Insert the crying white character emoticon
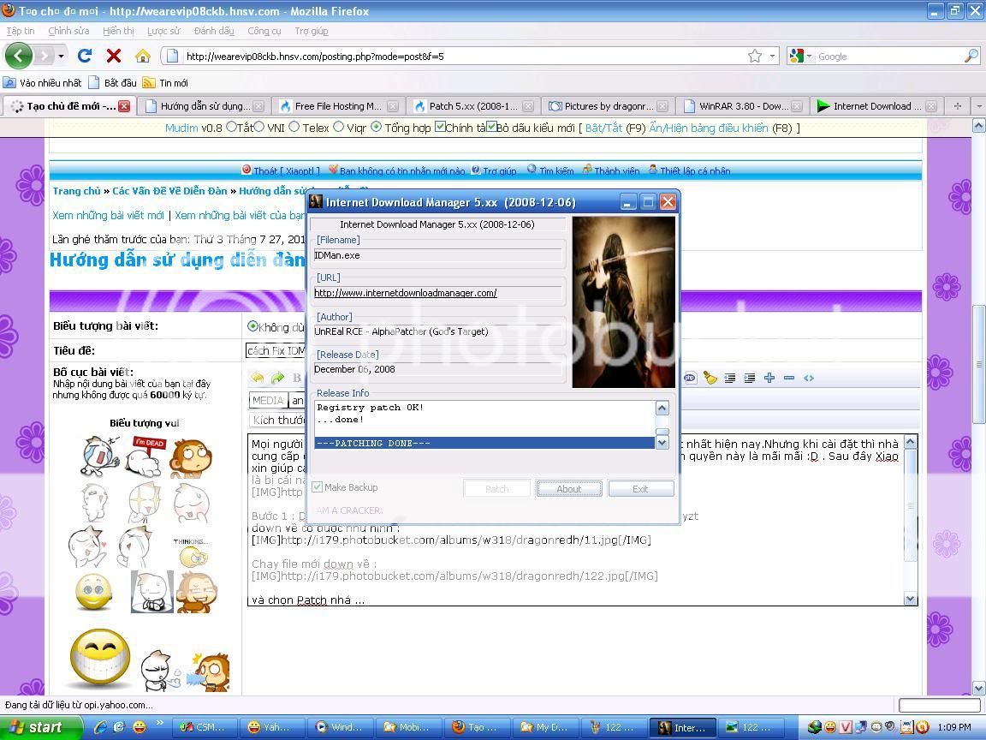This screenshot has height=740, width=986. coord(101,457)
